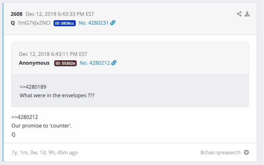Image resolution: width=264 pixels, height=165 pixels.
Task: Click the 8chan qresearch board label
Action: [220, 152]
